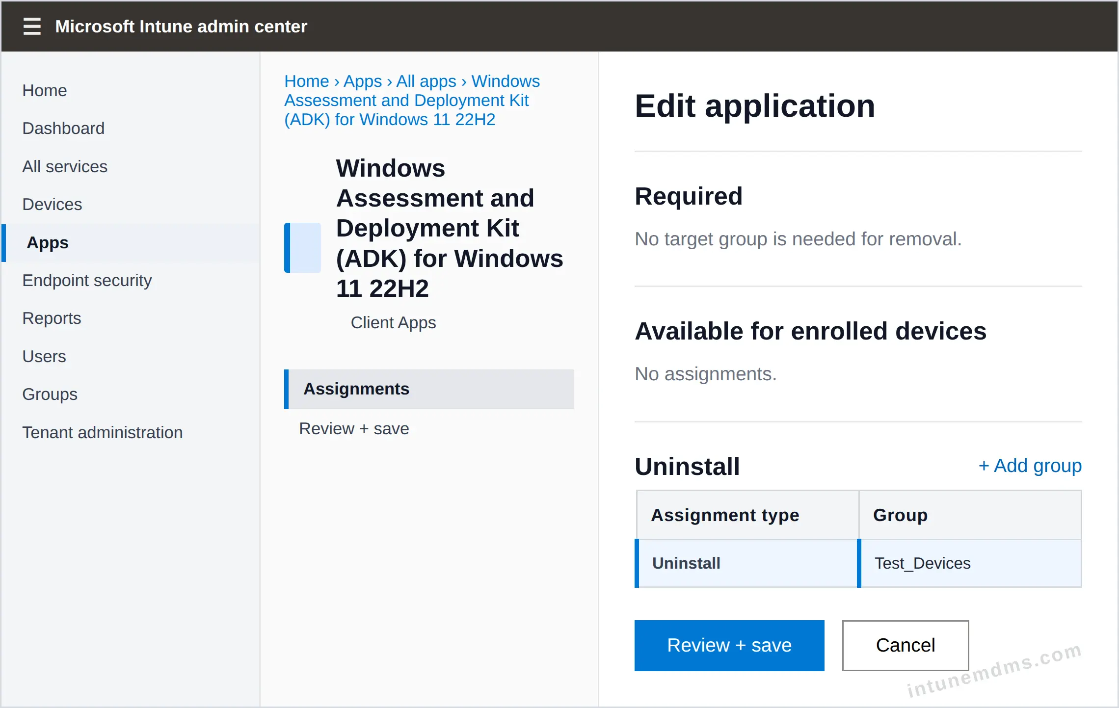The height and width of the screenshot is (708, 1119).
Task: Go to Home in sidebar
Action: [x=45, y=90]
